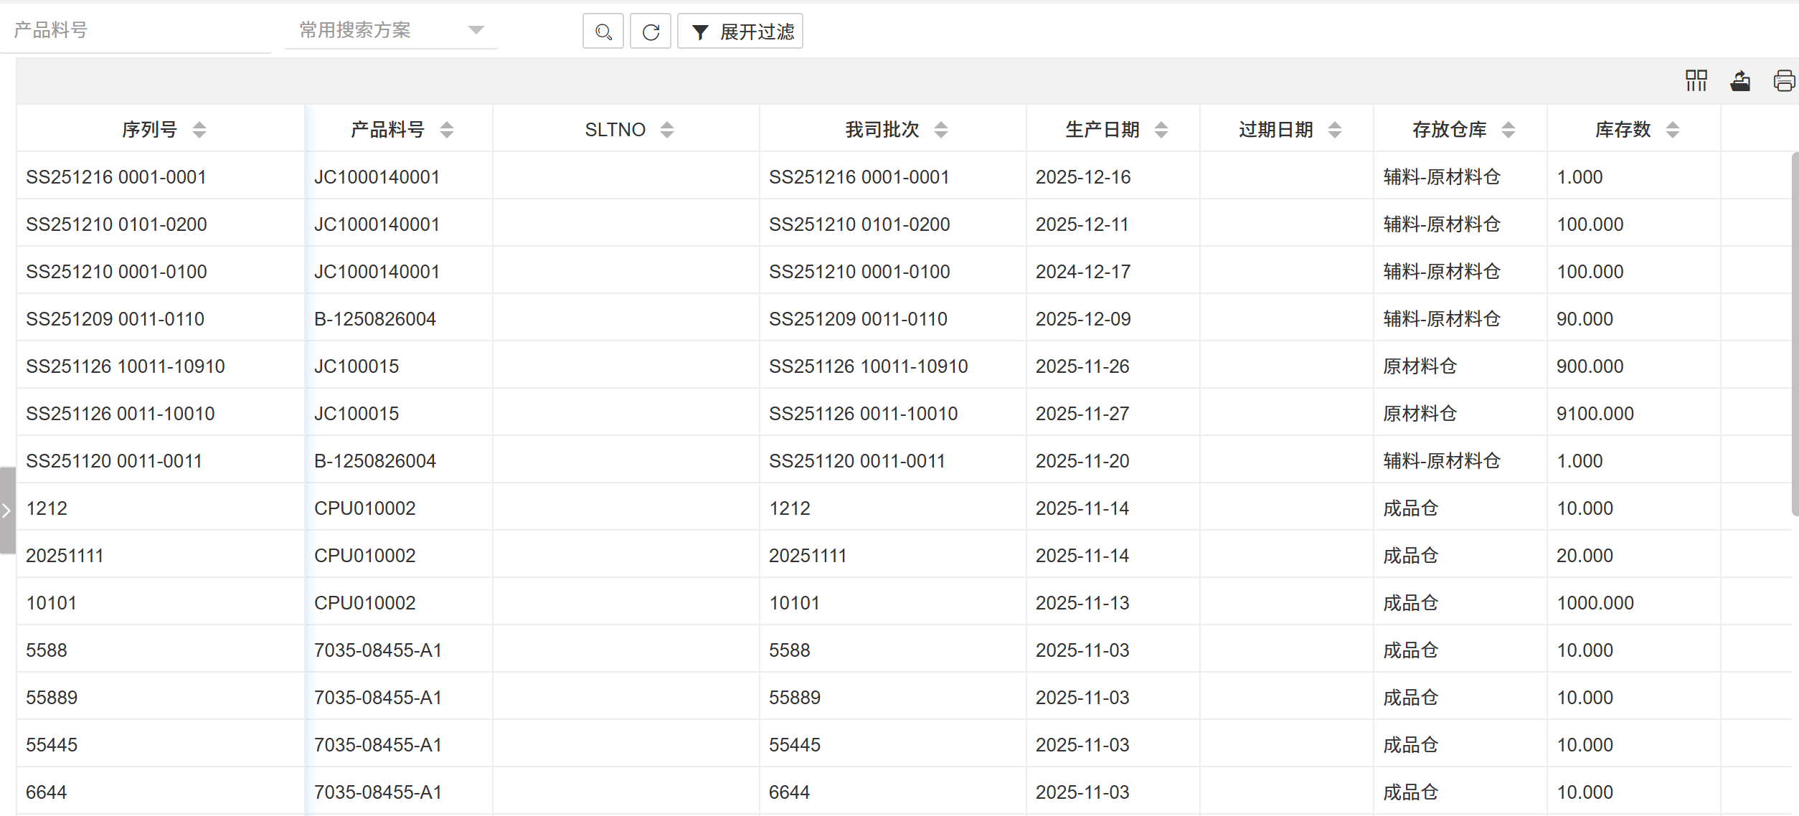
Task: Click the printer icon
Action: [1783, 80]
